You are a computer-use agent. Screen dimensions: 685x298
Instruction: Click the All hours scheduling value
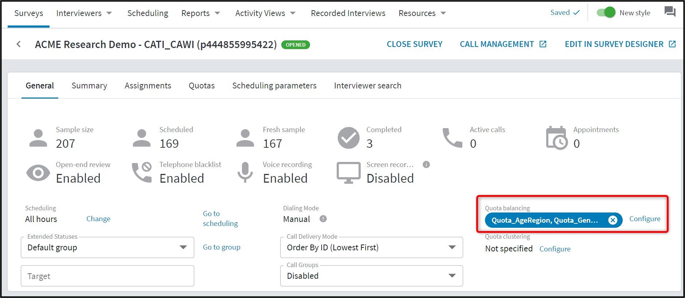41,219
